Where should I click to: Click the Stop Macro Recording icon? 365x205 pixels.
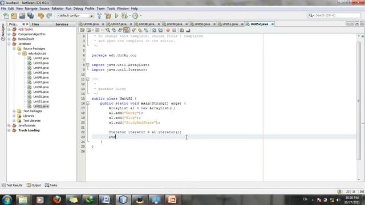174,30
